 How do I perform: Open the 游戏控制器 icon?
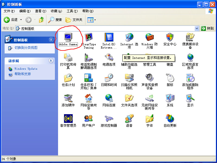(109, 119)
